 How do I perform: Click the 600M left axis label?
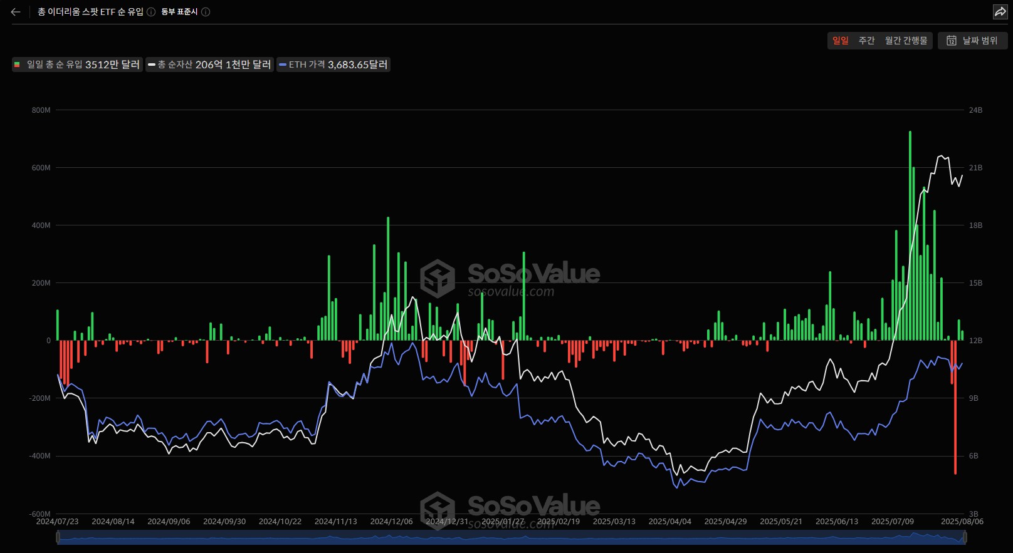pos(41,168)
